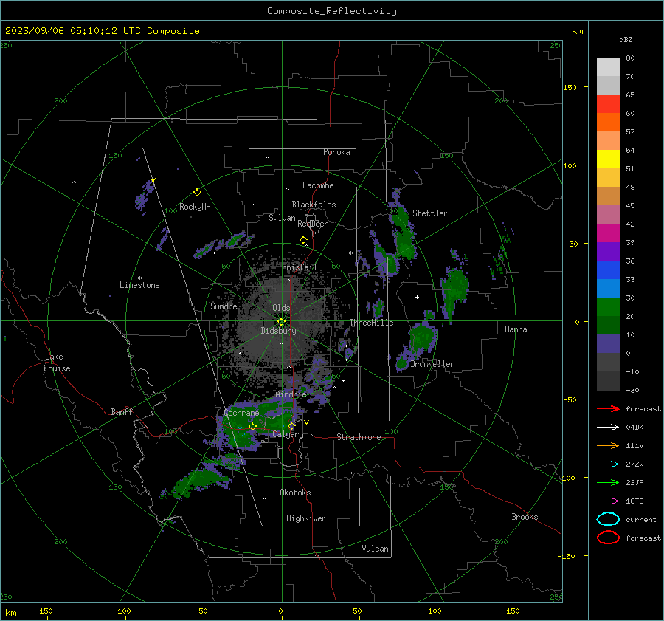Click the HighRiver city label
Image resolution: width=664 pixels, height=621 pixels.
(x=306, y=518)
